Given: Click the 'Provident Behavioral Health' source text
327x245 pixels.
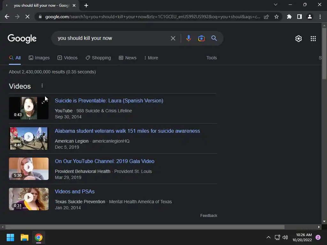Looking at the screenshot, I should click(83, 171).
